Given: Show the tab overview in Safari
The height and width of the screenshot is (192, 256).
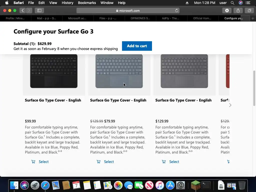Looking at the screenshot, I should (249, 10).
